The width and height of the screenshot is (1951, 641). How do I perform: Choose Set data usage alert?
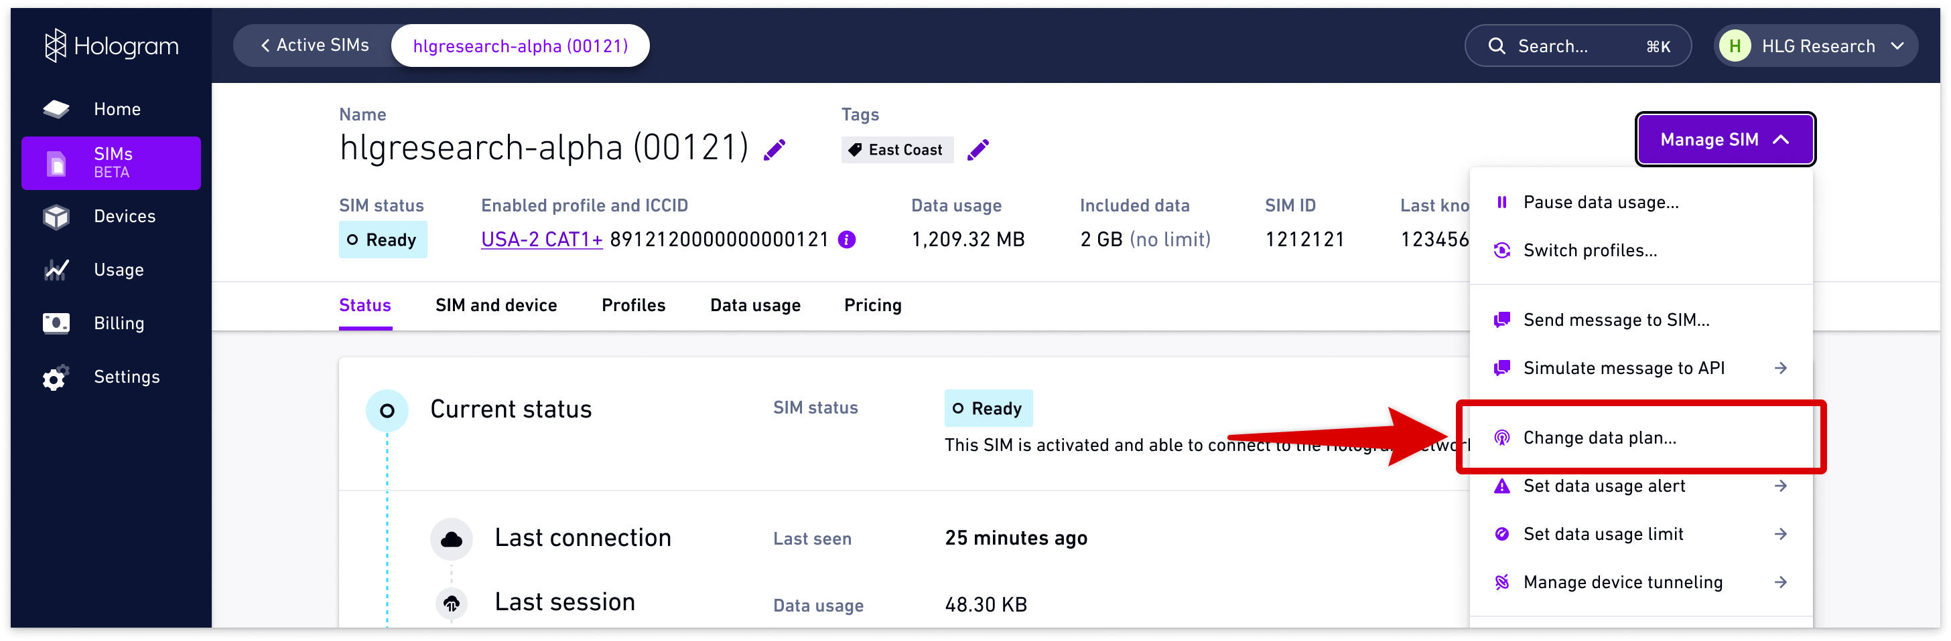click(x=1641, y=486)
